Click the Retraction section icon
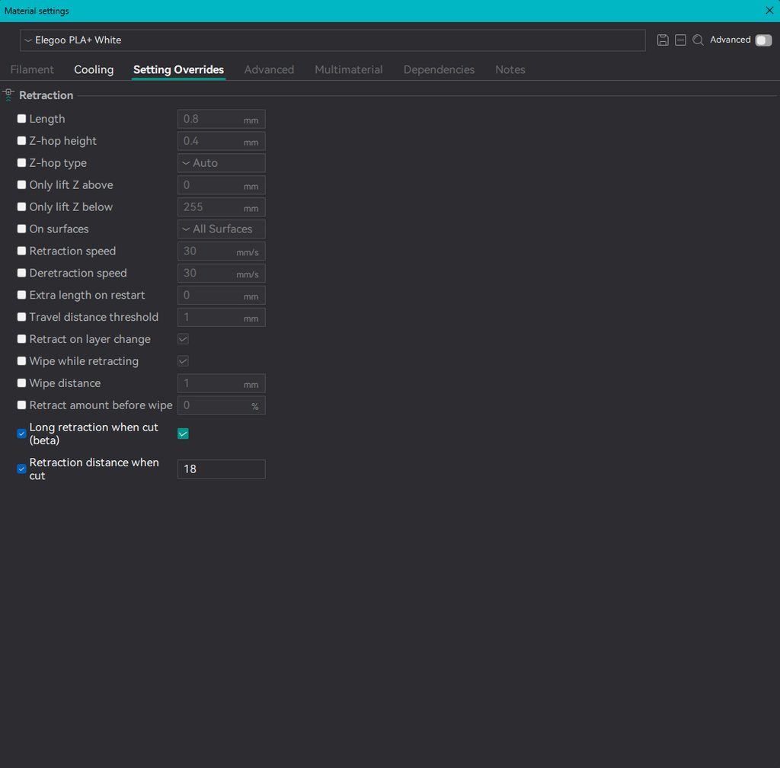The height and width of the screenshot is (768, 780). pyautogui.click(x=8, y=94)
